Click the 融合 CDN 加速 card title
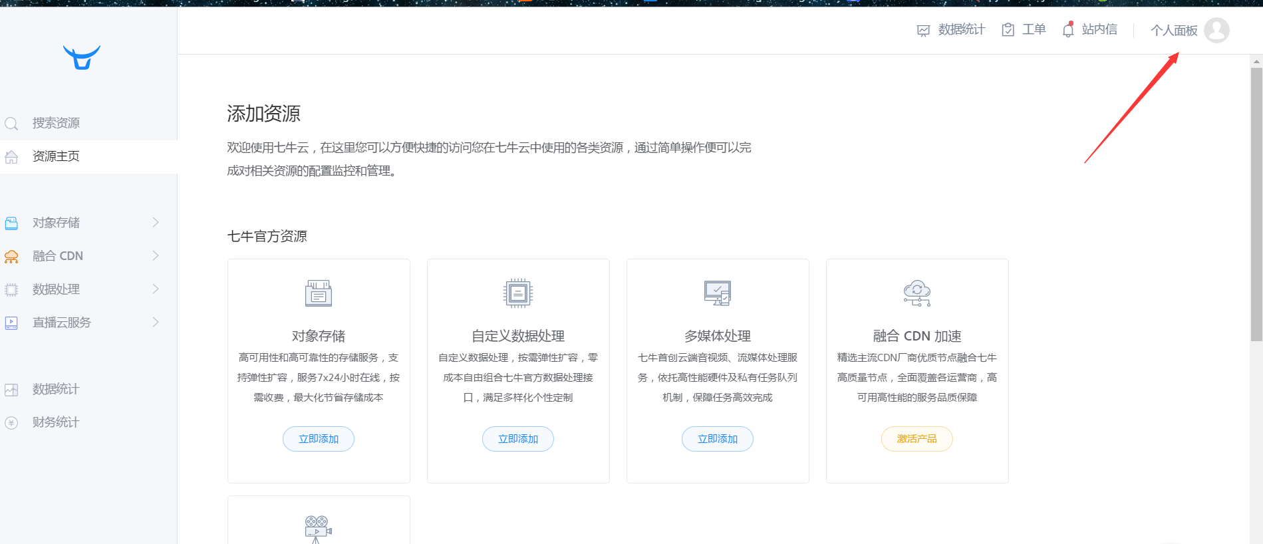1263x544 pixels. click(x=917, y=336)
